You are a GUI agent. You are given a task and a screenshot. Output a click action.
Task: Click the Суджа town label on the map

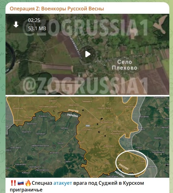click(109, 127)
